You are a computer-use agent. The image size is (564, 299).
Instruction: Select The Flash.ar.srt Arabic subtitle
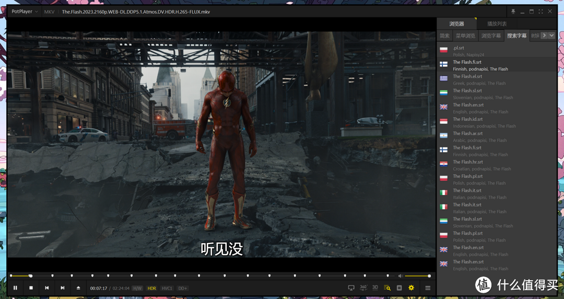497,136
